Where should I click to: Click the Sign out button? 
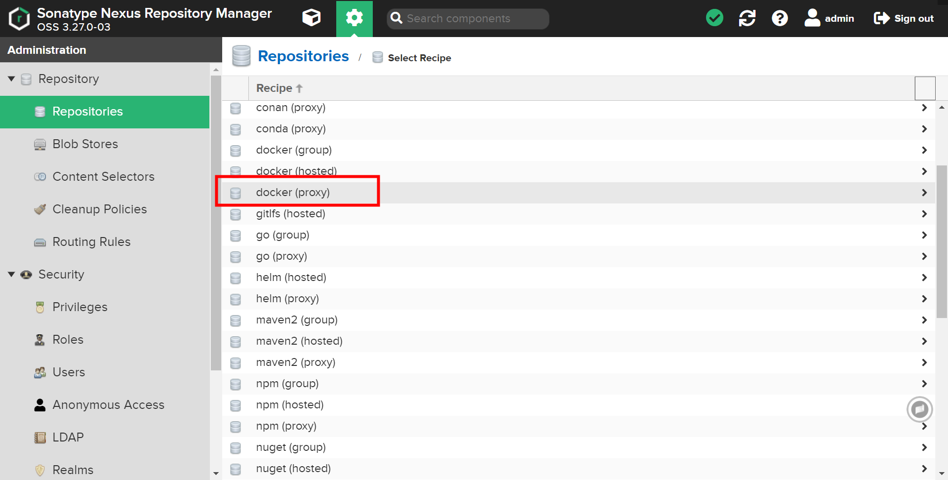(x=904, y=18)
